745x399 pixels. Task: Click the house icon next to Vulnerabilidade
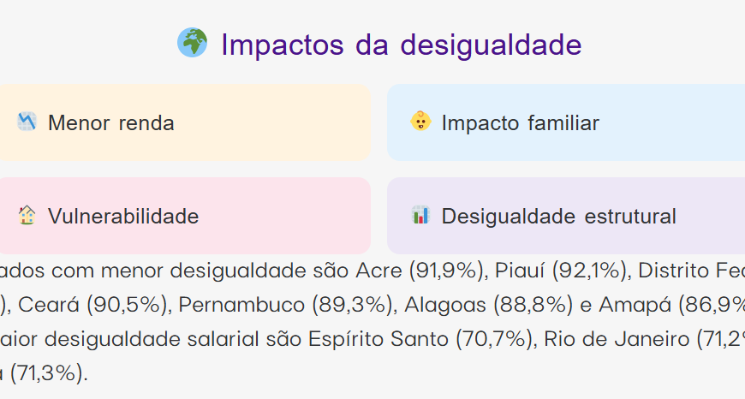(x=27, y=216)
